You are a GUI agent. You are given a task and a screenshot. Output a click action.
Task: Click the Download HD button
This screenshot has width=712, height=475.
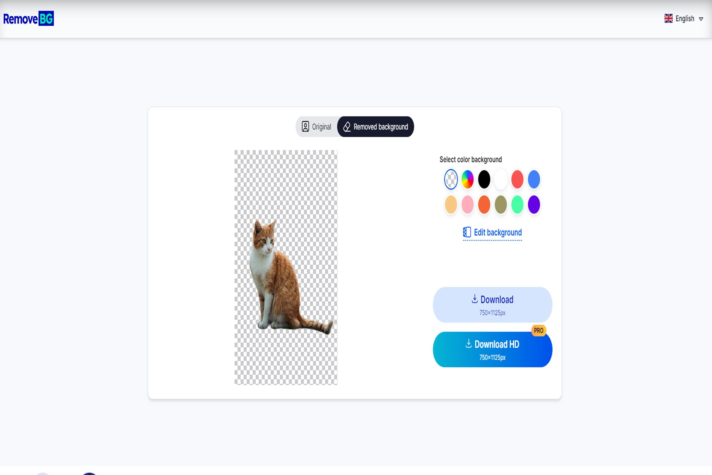pyautogui.click(x=492, y=350)
